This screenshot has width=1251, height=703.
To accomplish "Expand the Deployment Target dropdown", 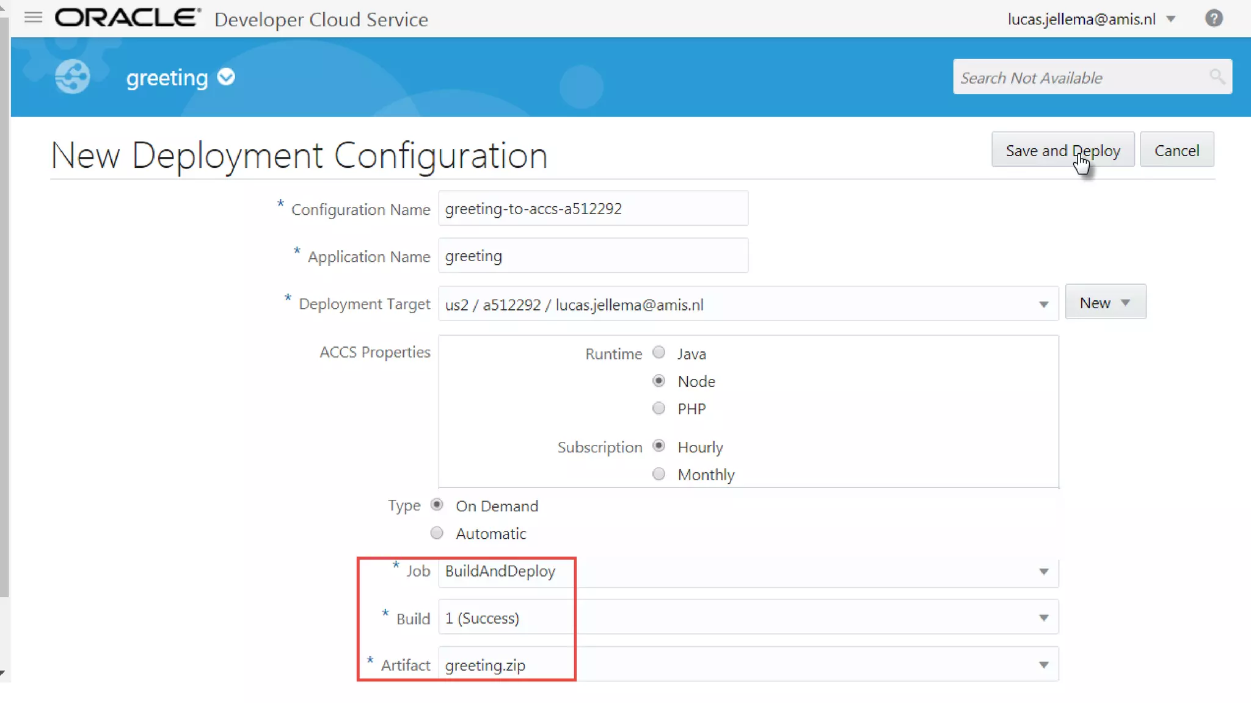I will coord(1043,304).
